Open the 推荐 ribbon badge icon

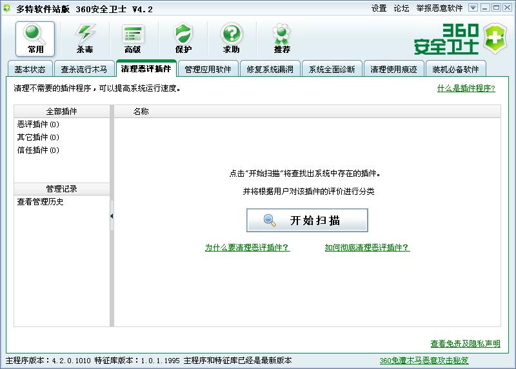coord(282,39)
